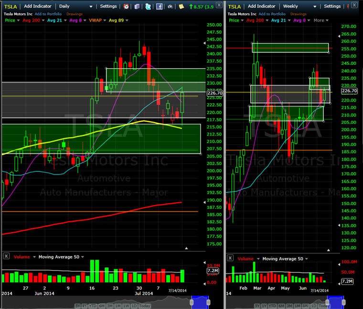Select 3M range in Weekly chart
The image size is (363, 309).
pyautogui.click(x=289, y=306)
